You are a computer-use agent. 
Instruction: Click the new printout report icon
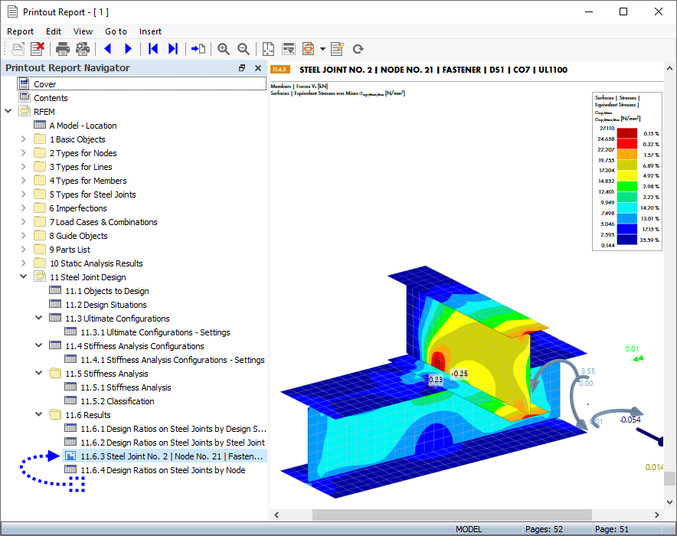pos(18,49)
